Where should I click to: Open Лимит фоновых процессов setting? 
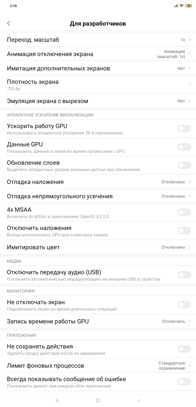pyautogui.click(x=98, y=366)
